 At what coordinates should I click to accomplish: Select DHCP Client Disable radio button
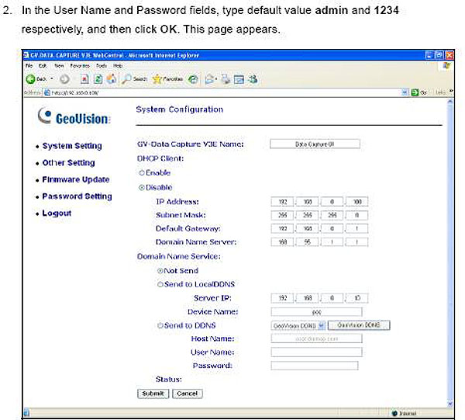click(x=142, y=187)
